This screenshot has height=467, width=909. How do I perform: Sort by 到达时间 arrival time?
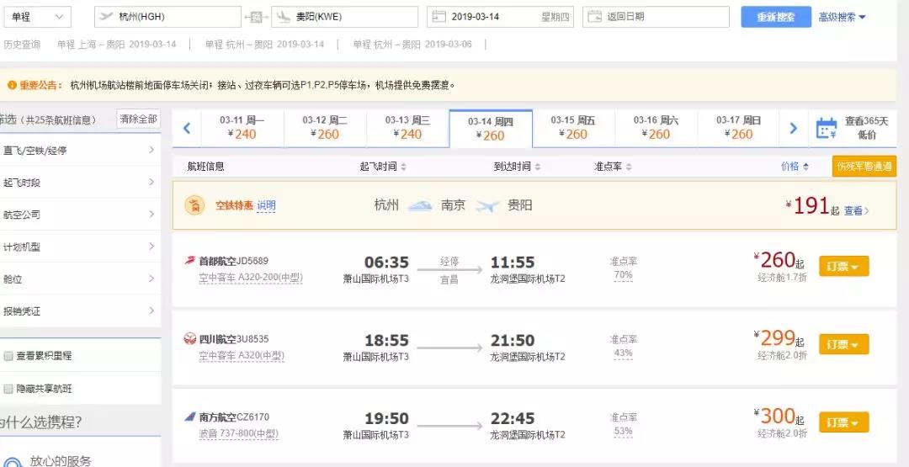[x=517, y=167]
